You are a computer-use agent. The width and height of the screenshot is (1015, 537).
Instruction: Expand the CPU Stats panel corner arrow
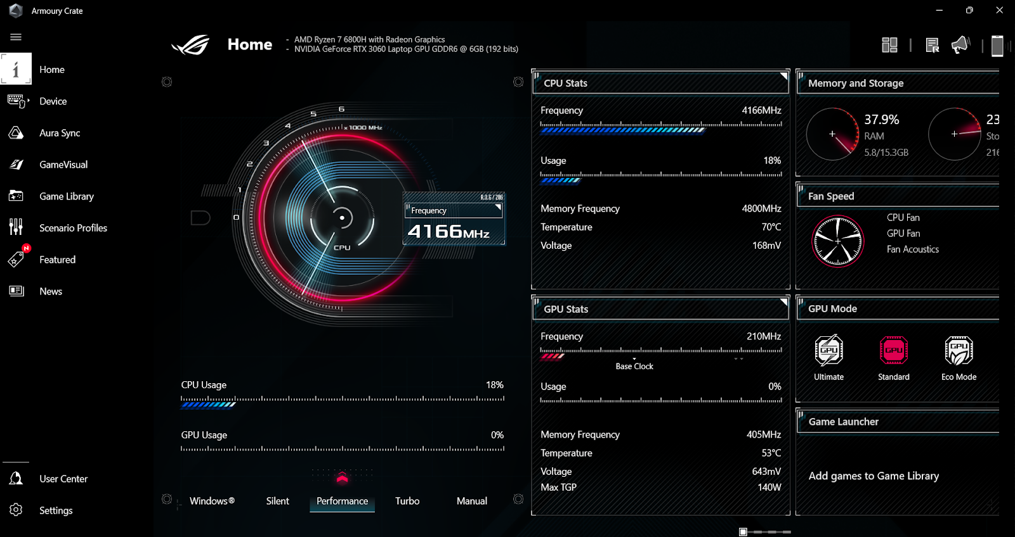783,76
